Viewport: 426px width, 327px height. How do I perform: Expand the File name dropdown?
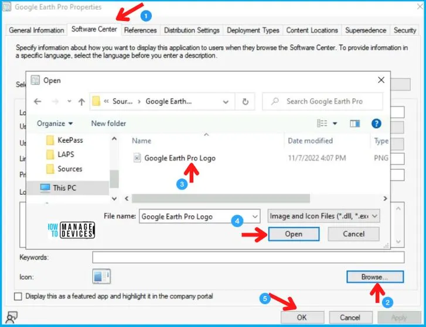click(x=255, y=216)
